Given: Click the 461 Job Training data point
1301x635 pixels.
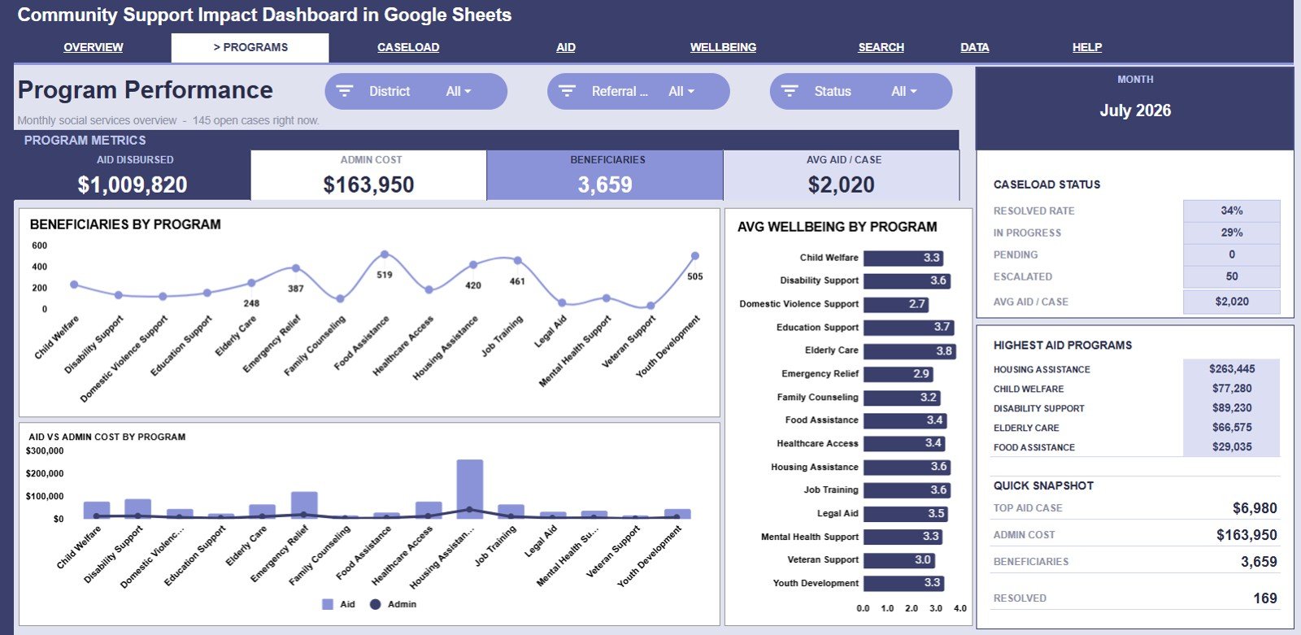Looking at the screenshot, I should point(518,260).
